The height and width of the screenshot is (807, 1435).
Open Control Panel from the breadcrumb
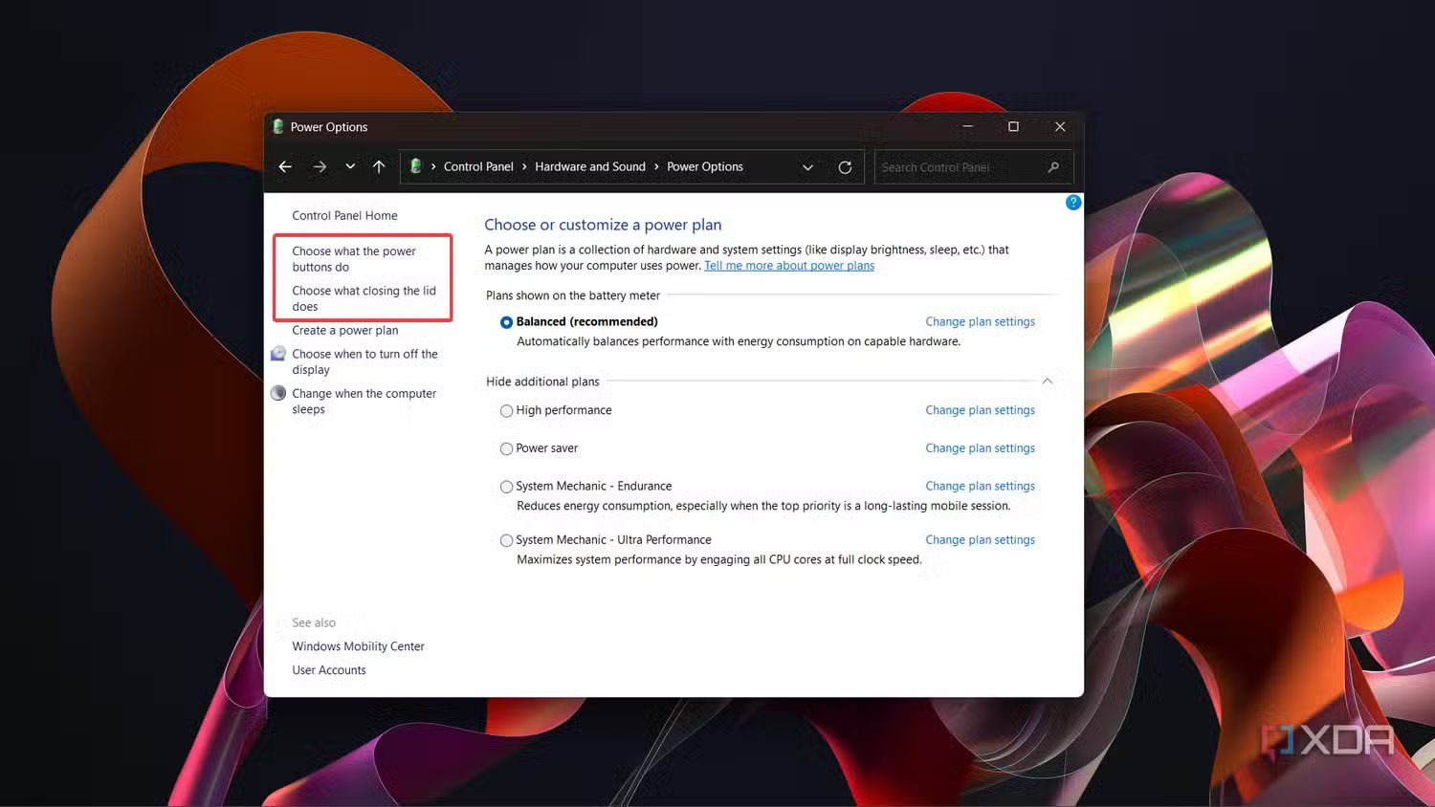tap(478, 166)
